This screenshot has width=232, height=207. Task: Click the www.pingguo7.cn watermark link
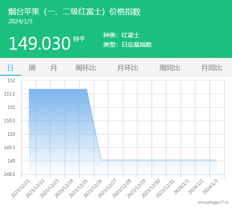coord(213,202)
